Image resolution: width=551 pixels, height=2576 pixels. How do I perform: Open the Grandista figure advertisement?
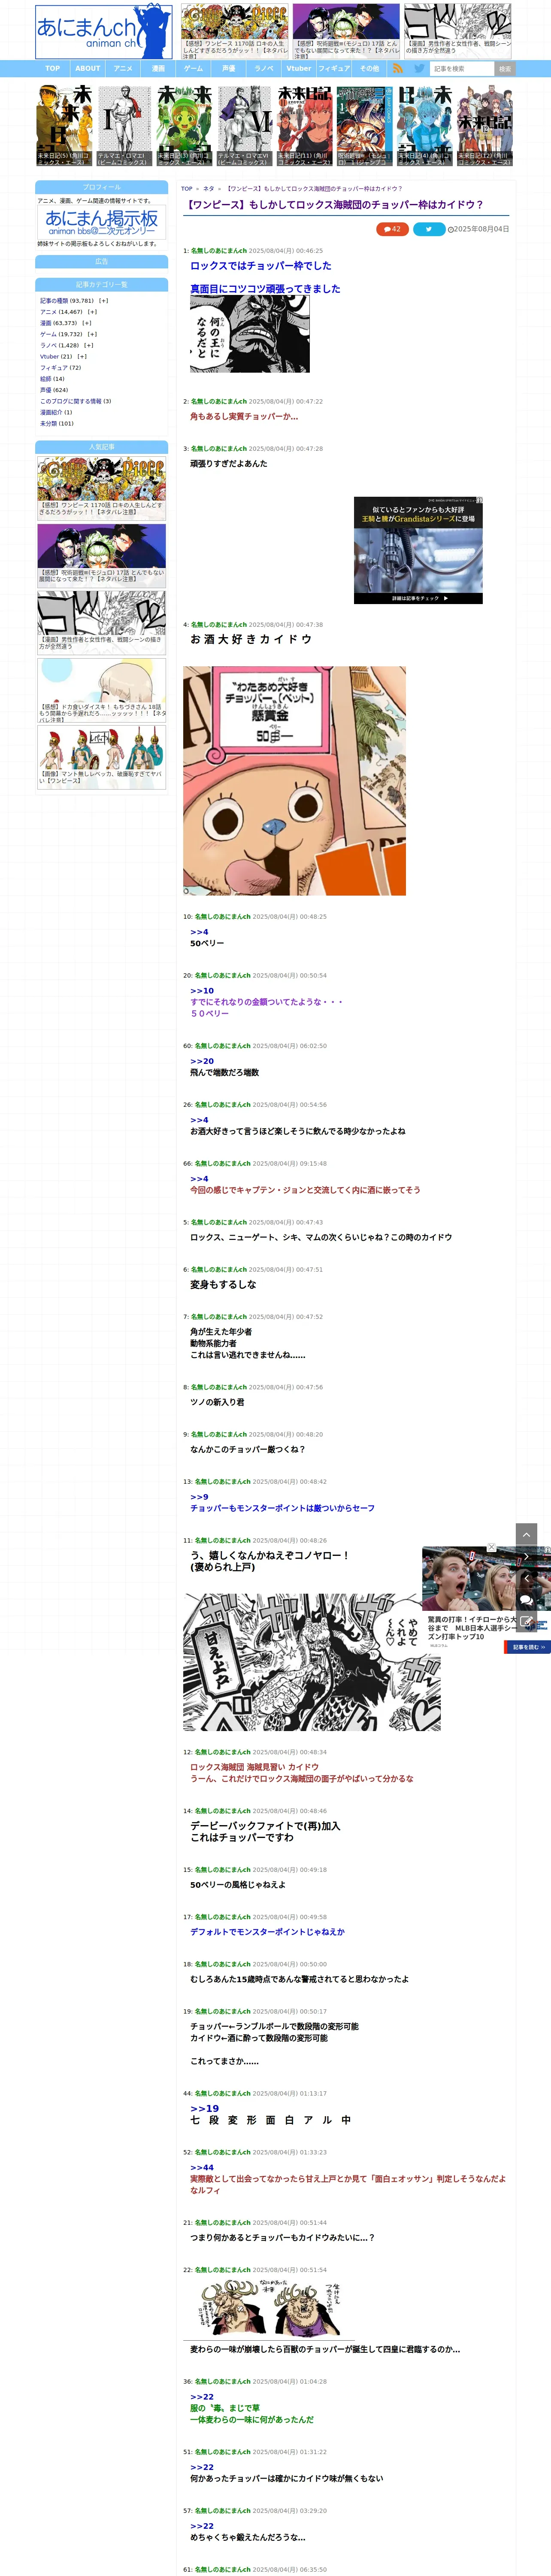coord(418,550)
